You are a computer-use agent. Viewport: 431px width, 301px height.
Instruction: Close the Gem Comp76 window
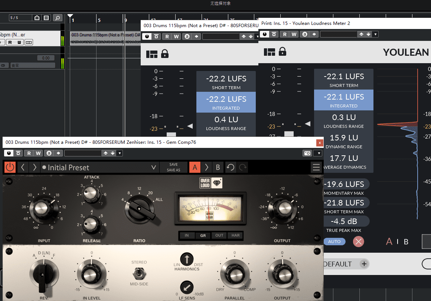(319, 143)
